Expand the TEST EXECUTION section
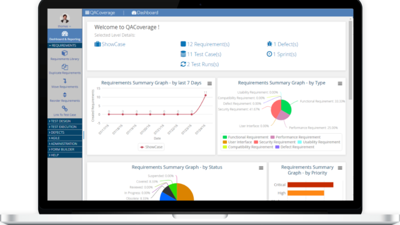The width and height of the screenshot is (400, 225). pos(65,127)
